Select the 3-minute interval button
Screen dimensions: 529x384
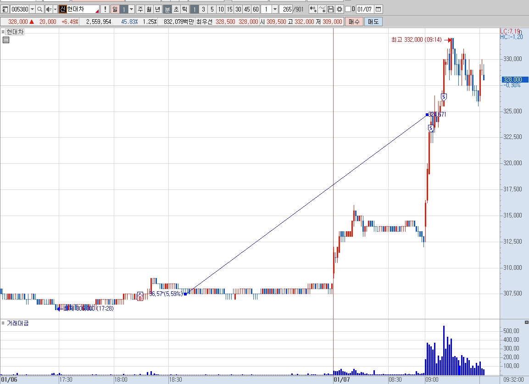203,9
